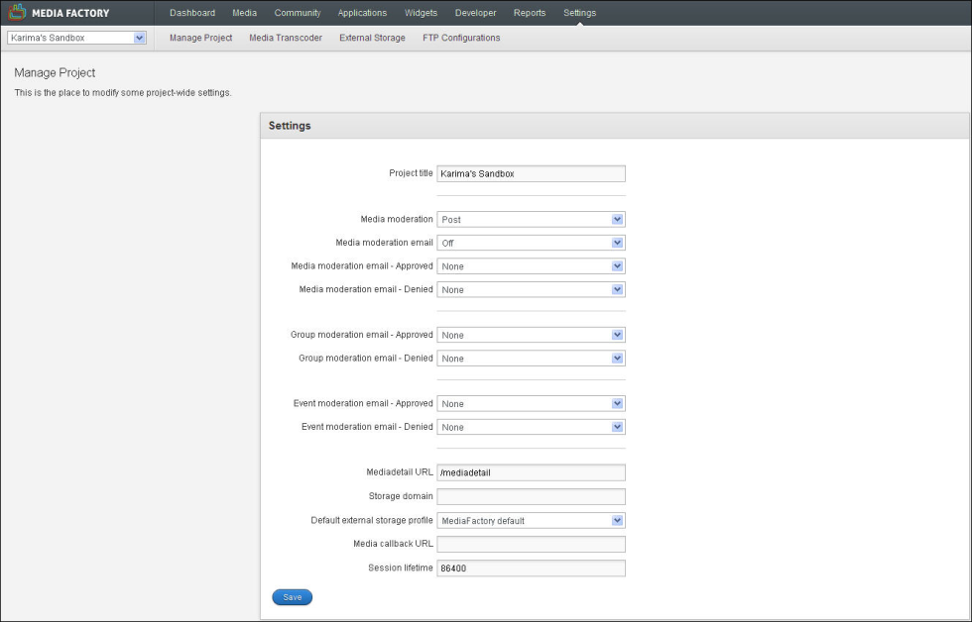Open the Dashboard menu
The height and width of the screenshot is (622, 972).
(192, 13)
